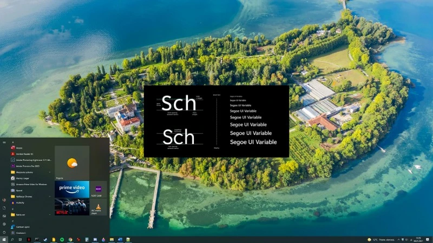Show hidden system tray icons
433x243 pixels.
398,240
